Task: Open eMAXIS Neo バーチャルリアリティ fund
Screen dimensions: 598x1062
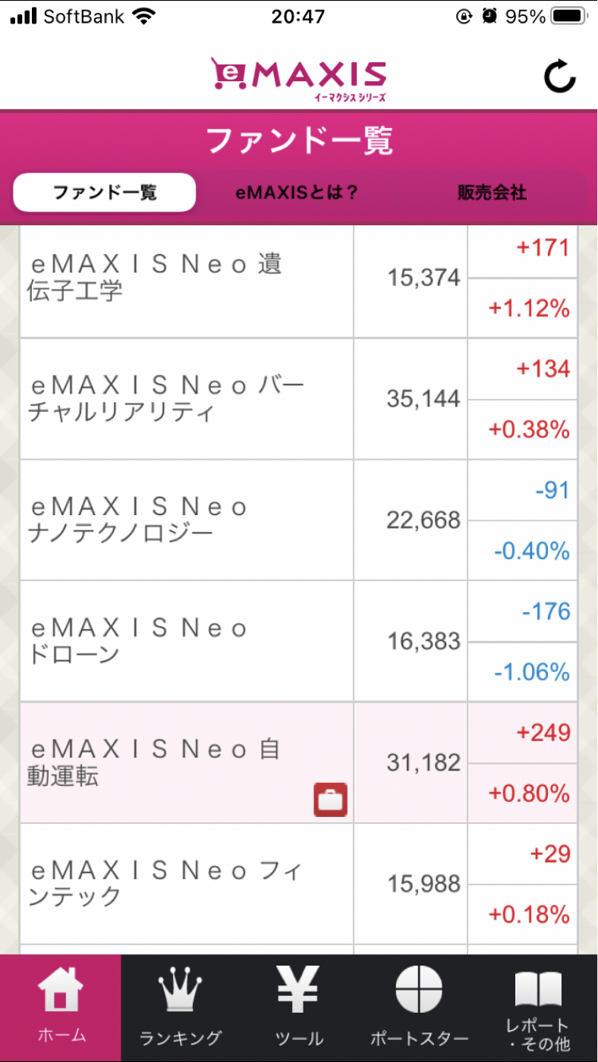Action: click(x=165, y=399)
